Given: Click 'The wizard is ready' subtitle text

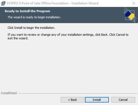Looking at the screenshot, I should point(34,17).
